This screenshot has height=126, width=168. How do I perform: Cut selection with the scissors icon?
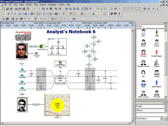coord(40,9)
